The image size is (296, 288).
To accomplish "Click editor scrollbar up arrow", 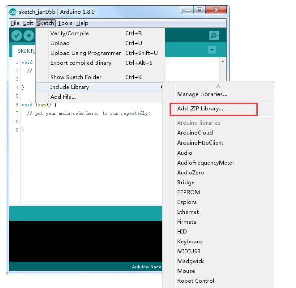I will [223, 61].
